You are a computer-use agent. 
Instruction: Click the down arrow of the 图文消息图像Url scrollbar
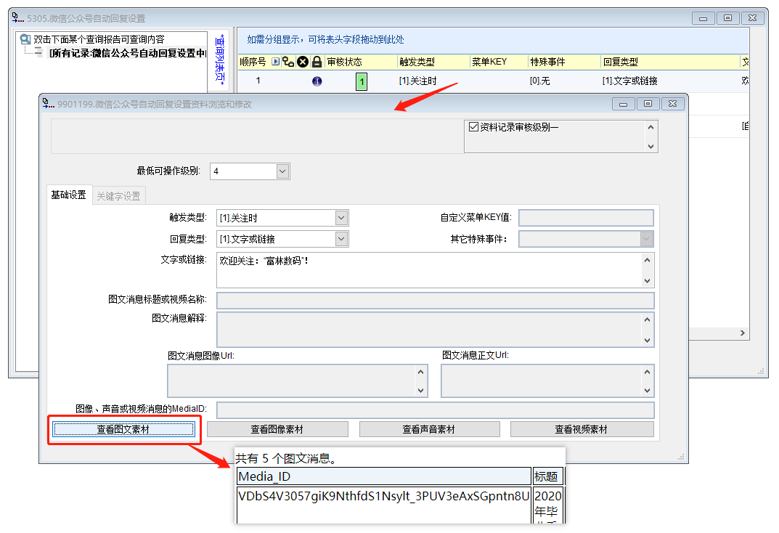point(421,391)
